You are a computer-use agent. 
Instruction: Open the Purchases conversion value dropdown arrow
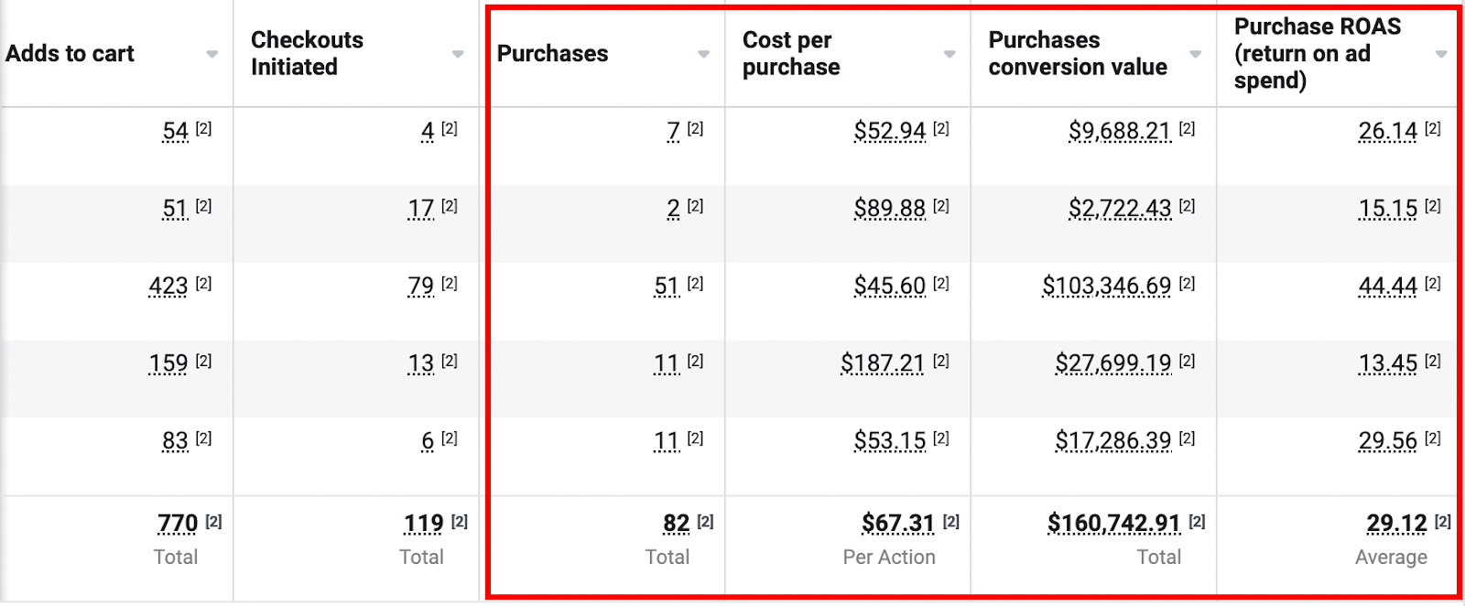1195,54
